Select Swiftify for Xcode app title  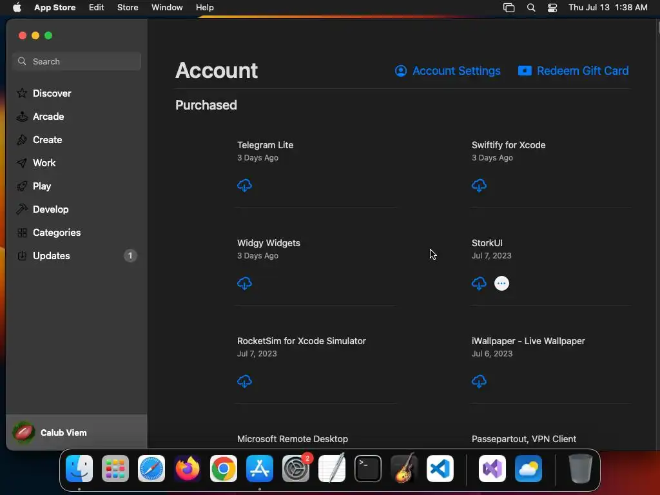click(509, 145)
